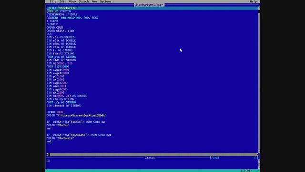The width and height of the screenshot is (305, 172).
Task: Click the IF _DIREXISTS("Stockdata") line
Action: click(79, 135)
